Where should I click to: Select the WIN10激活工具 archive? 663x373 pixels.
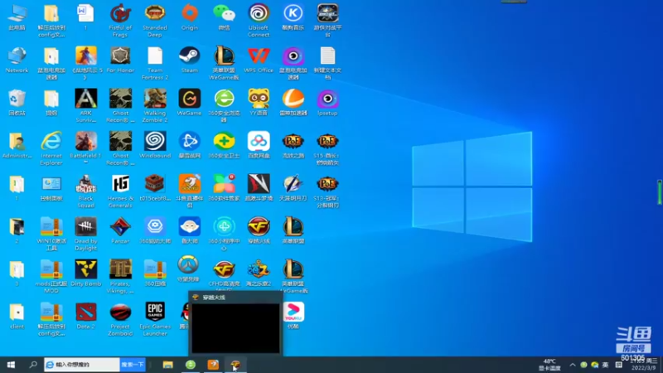[51, 234]
